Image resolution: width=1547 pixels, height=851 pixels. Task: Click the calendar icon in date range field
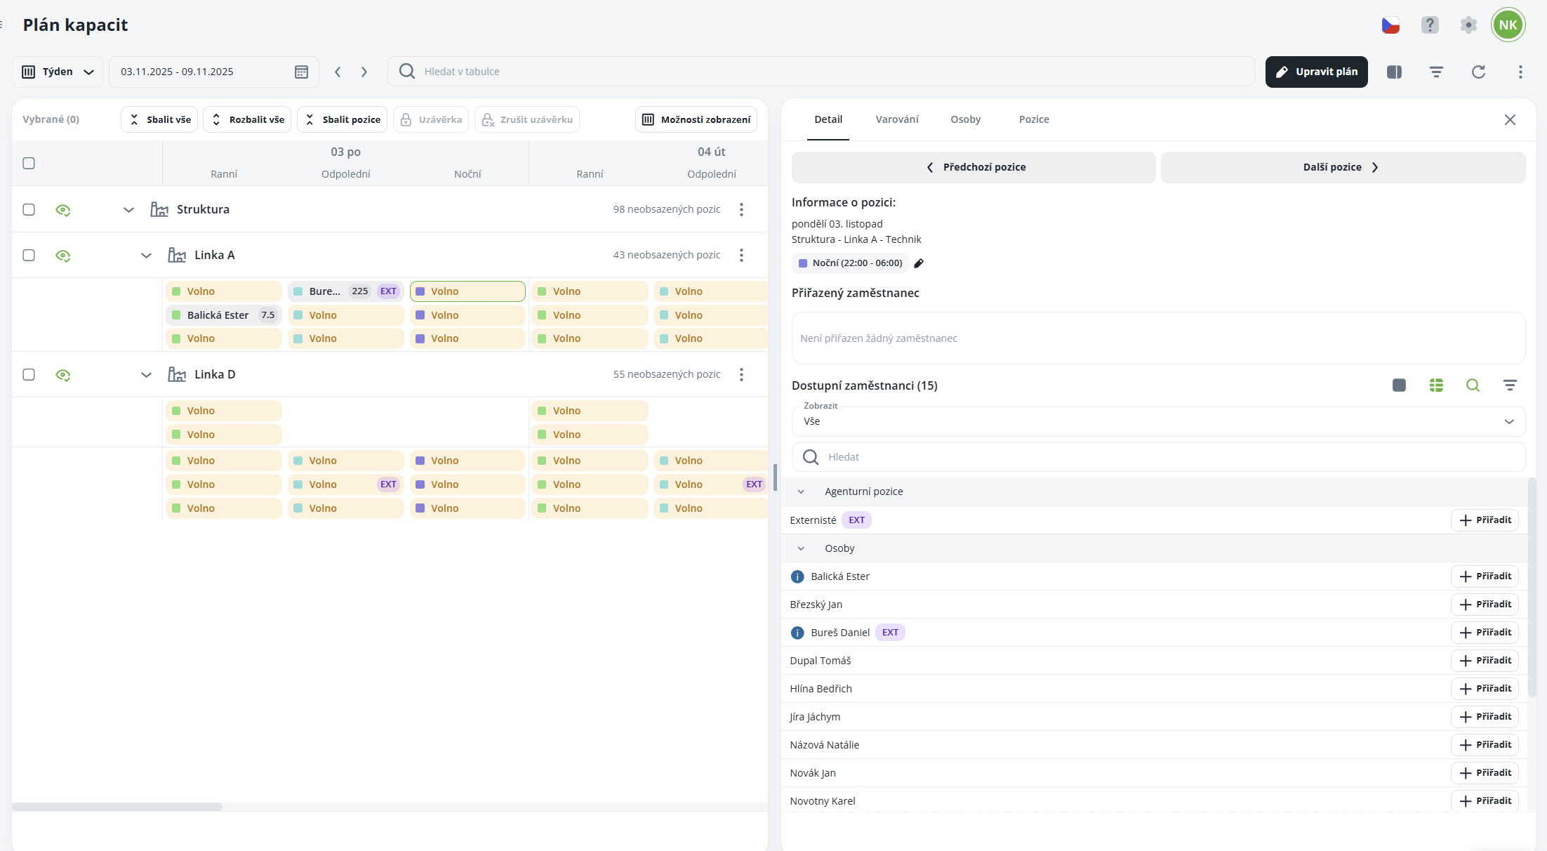pos(301,72)
